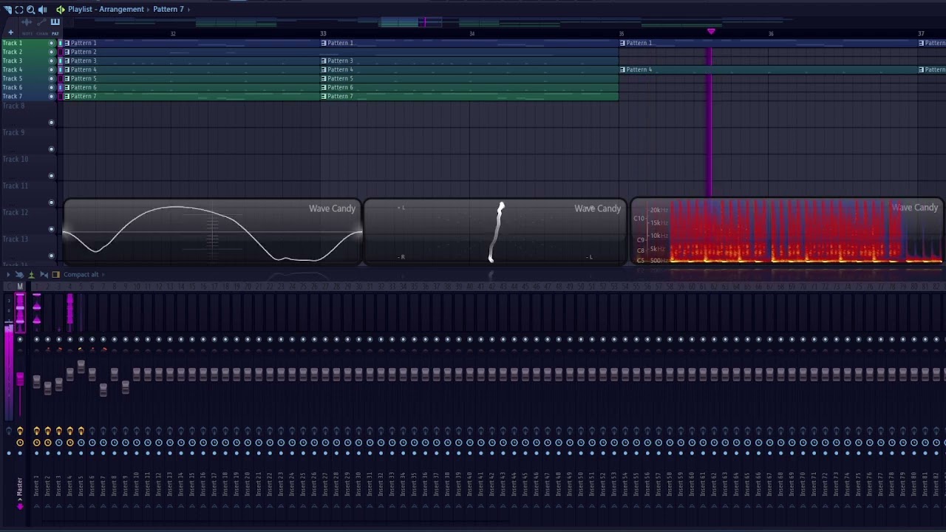
Task: Click Pattern 7 clip at bar 33
Action: pos(469,96)
